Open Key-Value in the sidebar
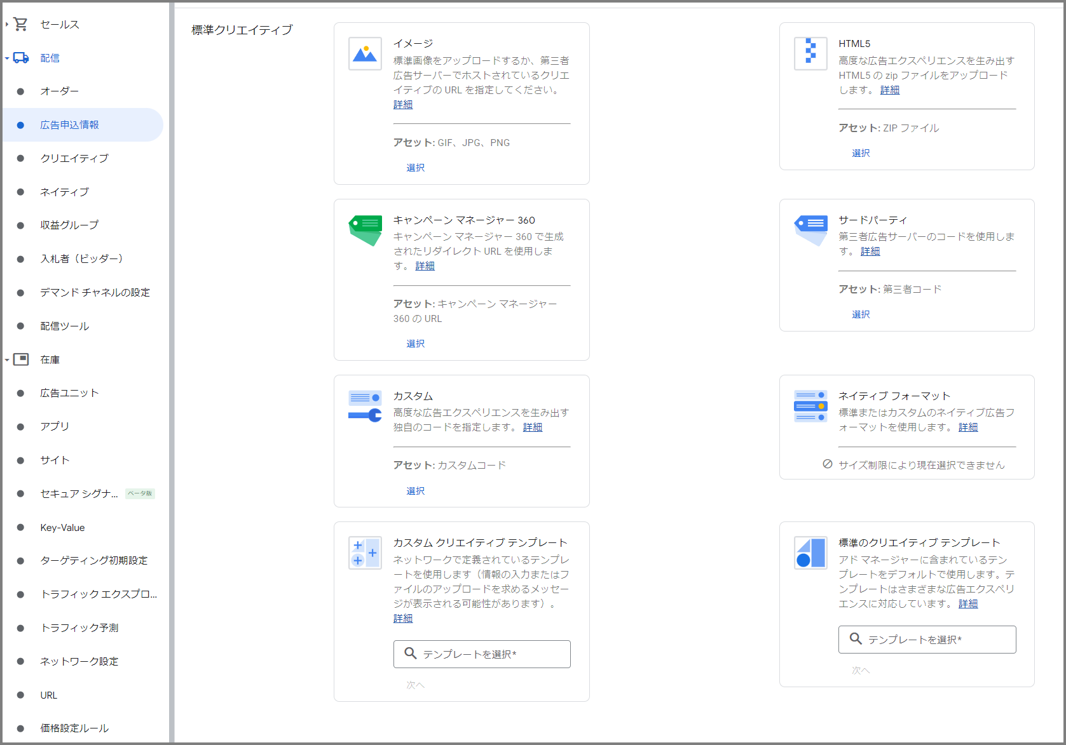 pos(62,528)
